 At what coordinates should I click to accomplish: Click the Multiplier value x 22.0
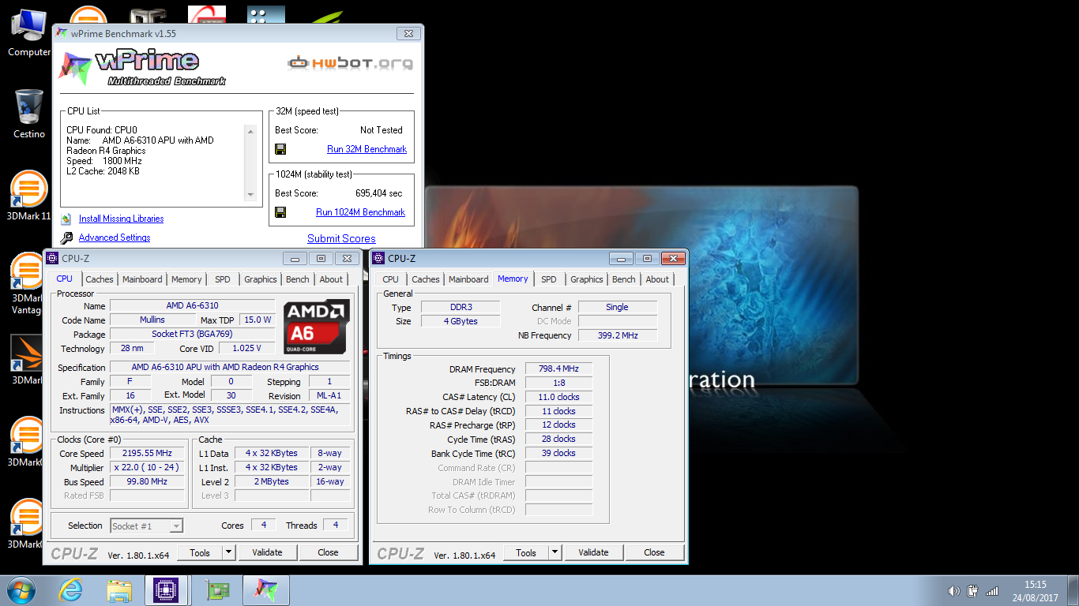[147, 468]
